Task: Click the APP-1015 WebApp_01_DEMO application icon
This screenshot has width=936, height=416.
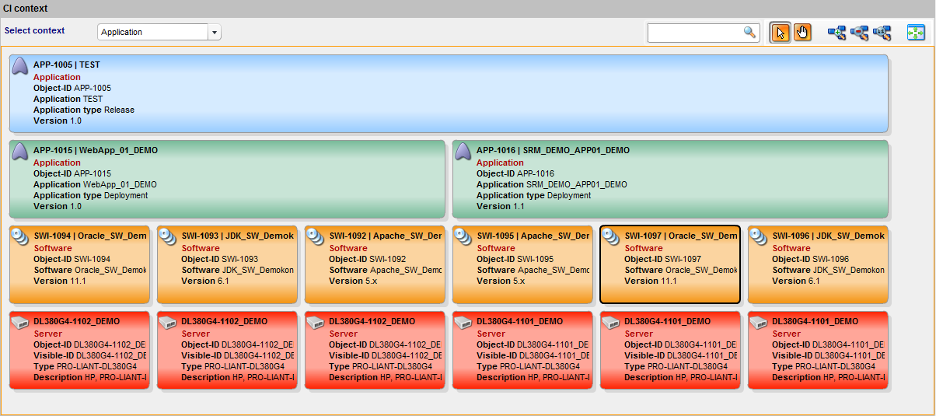Action: click(x=21, y=152)
